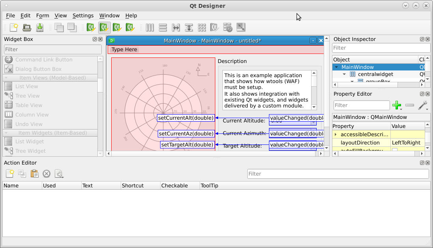433x248 pixels.
Task: Click the Adjust Size toolbar icon
Action: pyautogui.click(x=241, y=28)
